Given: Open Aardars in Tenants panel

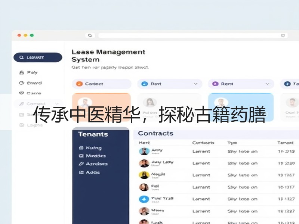Looking at the screenshot, I should (x=97, y=164).
